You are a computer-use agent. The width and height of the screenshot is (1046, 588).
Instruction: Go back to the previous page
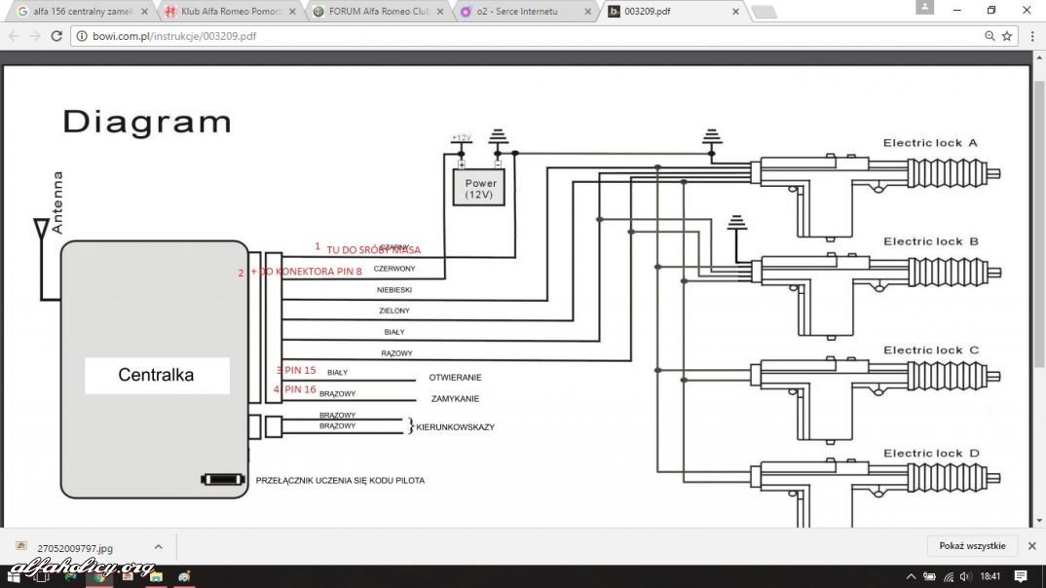pyautogui.click(x=14, y=36)
